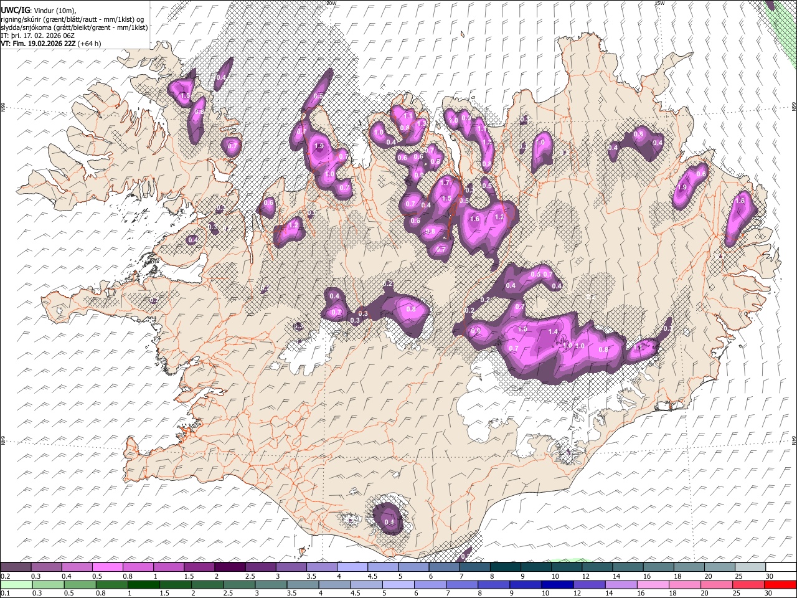The image size is (797, 598).
Task: Click the '1.7' snowfall value on the map
Action: (x=445, y=183)
